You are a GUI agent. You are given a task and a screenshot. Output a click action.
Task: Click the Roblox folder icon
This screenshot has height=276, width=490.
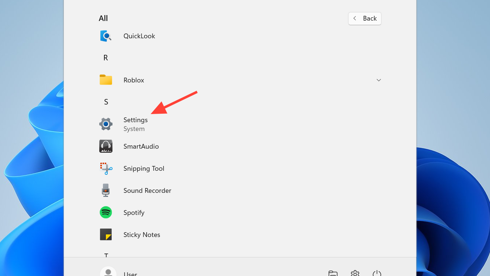coord(106,80)
